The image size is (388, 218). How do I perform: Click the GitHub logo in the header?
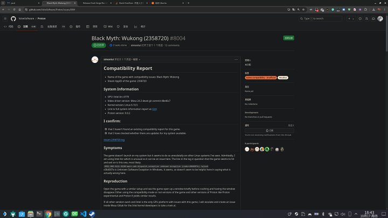click(x=13, y=18)
